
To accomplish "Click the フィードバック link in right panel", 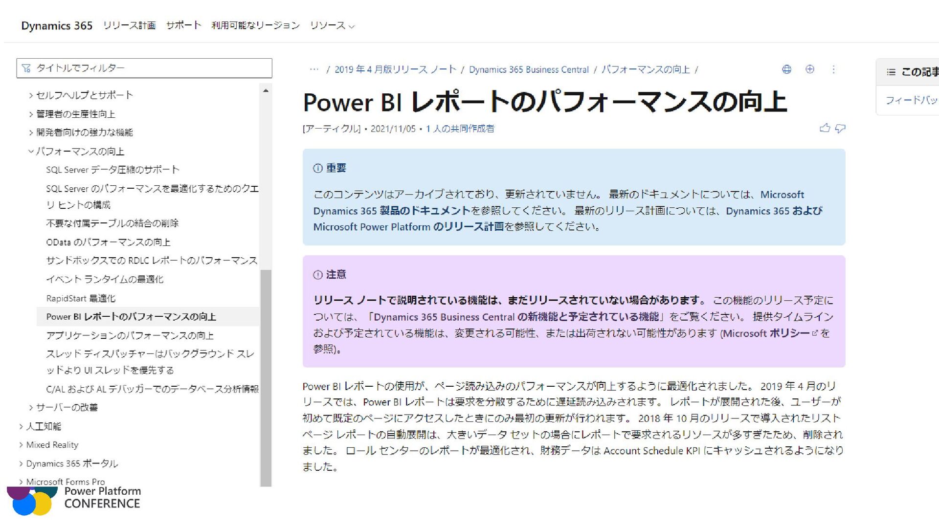I will point(912,100).
